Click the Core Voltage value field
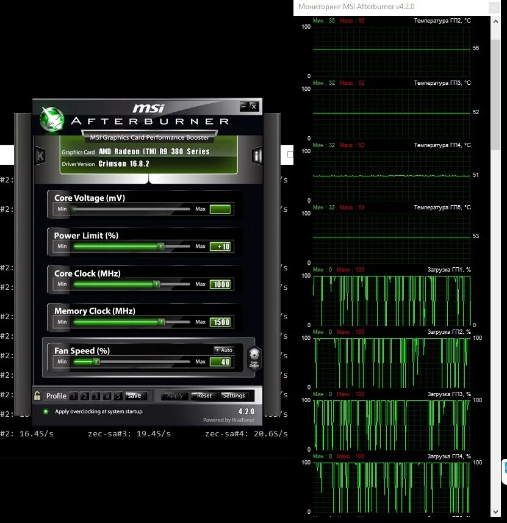Screen dimensions: 507x523 (220, 209)
